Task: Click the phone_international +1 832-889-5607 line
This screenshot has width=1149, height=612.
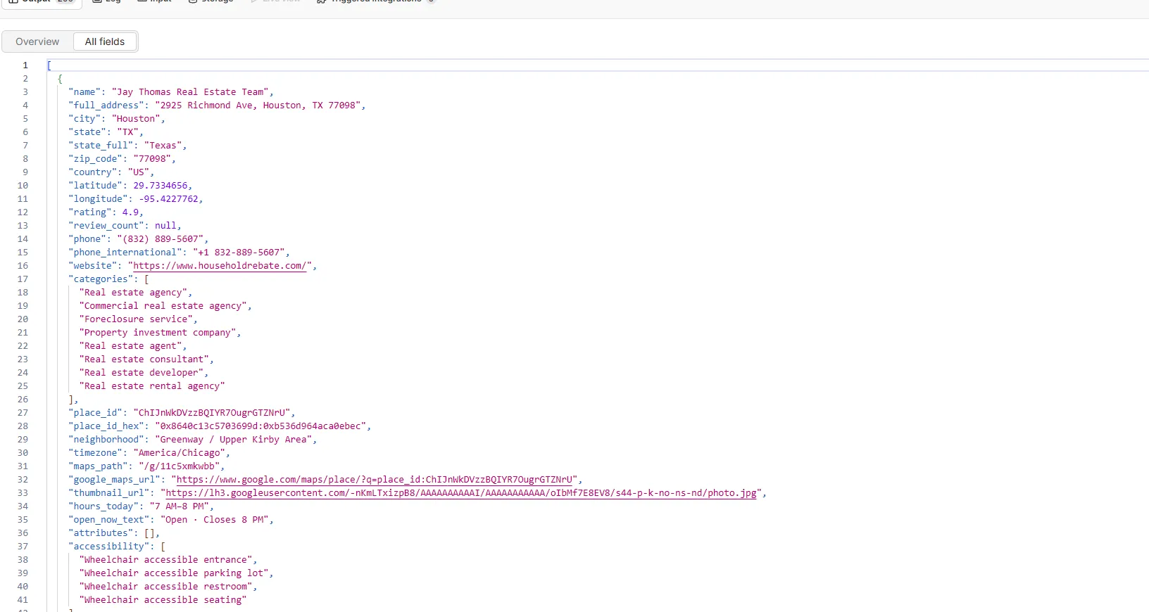Action: 179,253
